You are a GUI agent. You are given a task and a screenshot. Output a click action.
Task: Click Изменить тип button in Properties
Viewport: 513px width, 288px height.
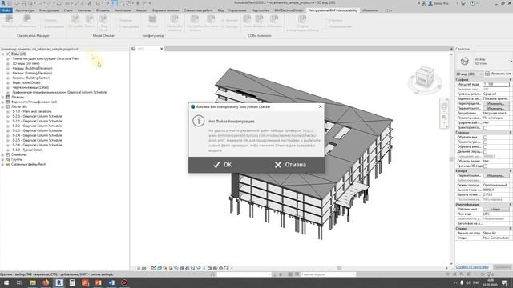pyautogui.click(x=498, y=74)
